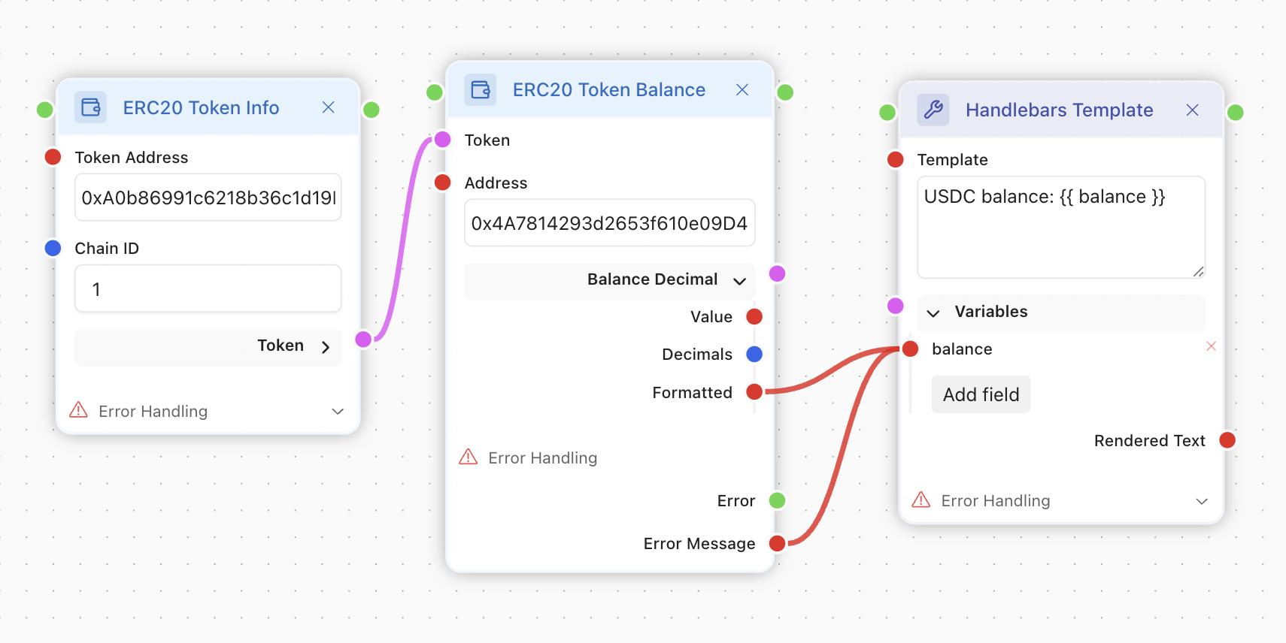Image resolution: width=1286 pixels, height=643 pixels.
Task: Remove the balance variable with red X
Action: tap(1211, 346)
